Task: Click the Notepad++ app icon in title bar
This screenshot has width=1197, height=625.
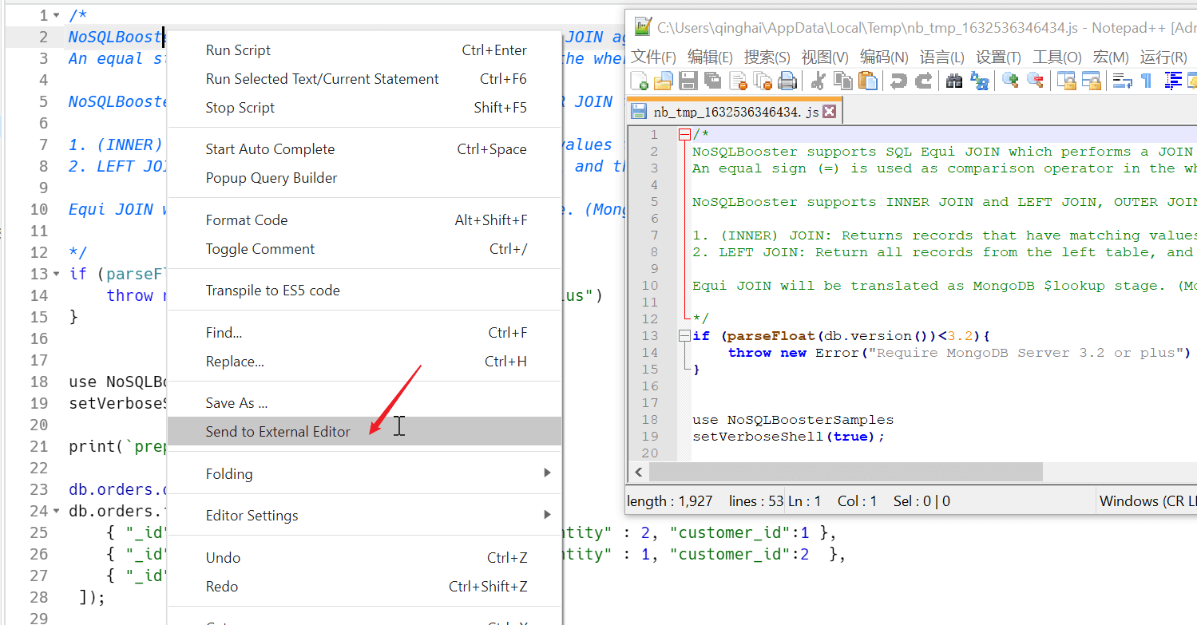Action: tap(643, 27)
